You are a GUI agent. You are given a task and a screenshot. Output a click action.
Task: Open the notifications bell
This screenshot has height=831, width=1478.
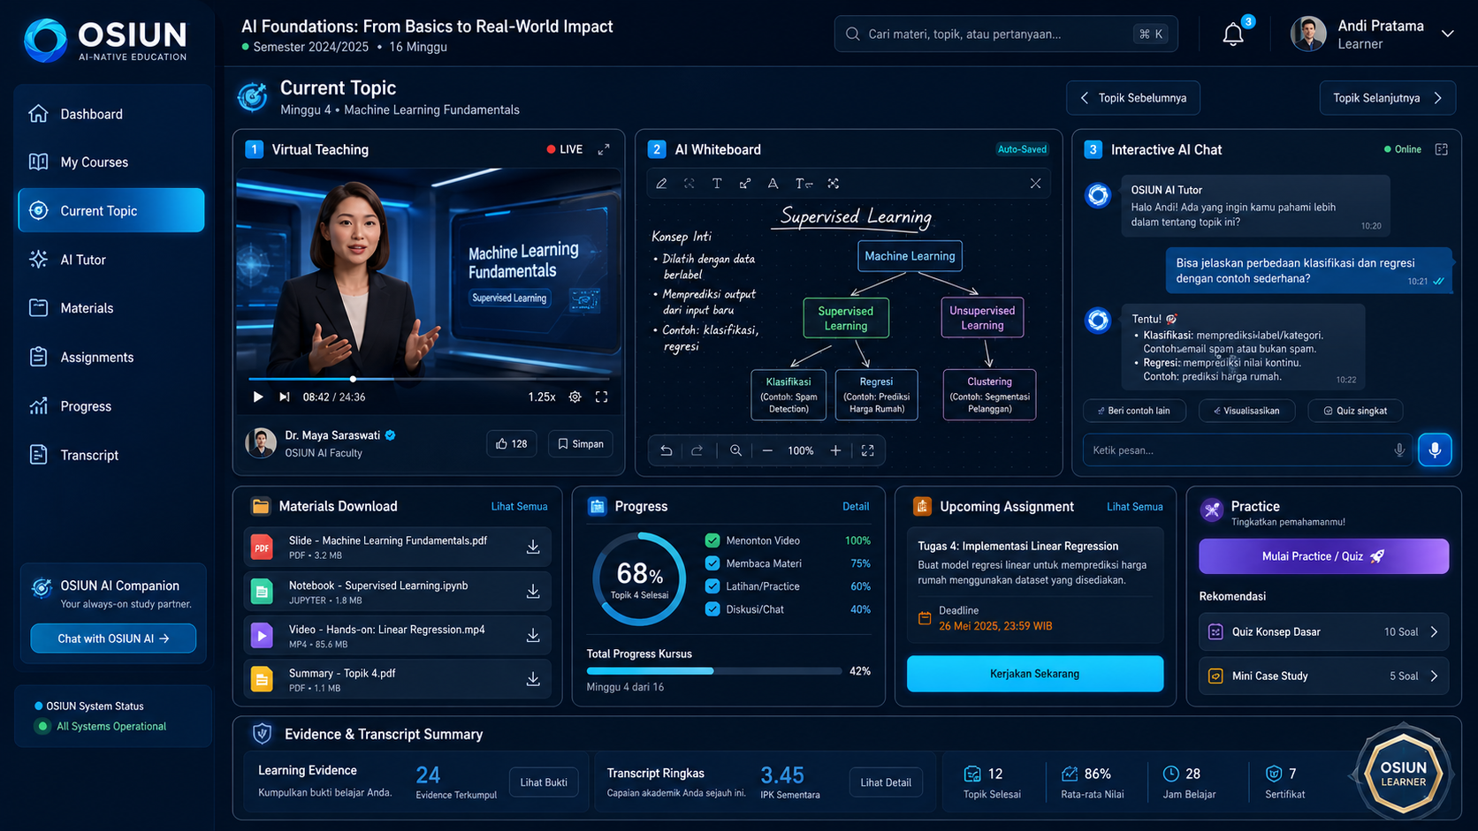1233,34
